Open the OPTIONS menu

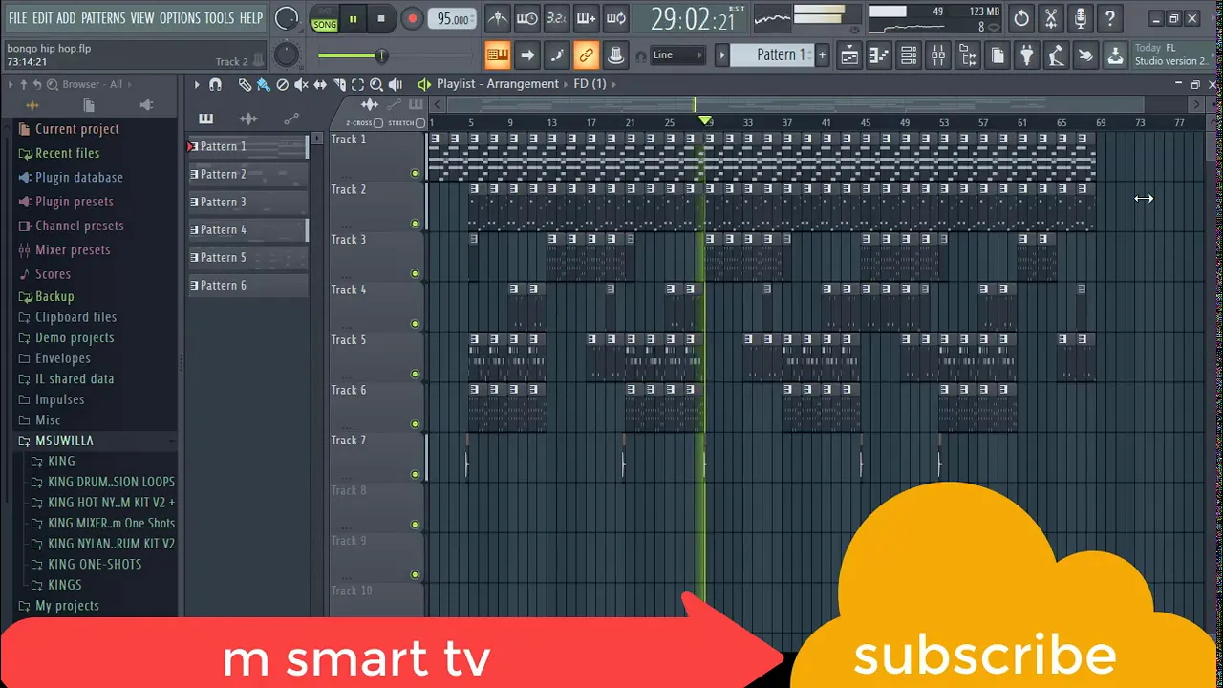180,18
